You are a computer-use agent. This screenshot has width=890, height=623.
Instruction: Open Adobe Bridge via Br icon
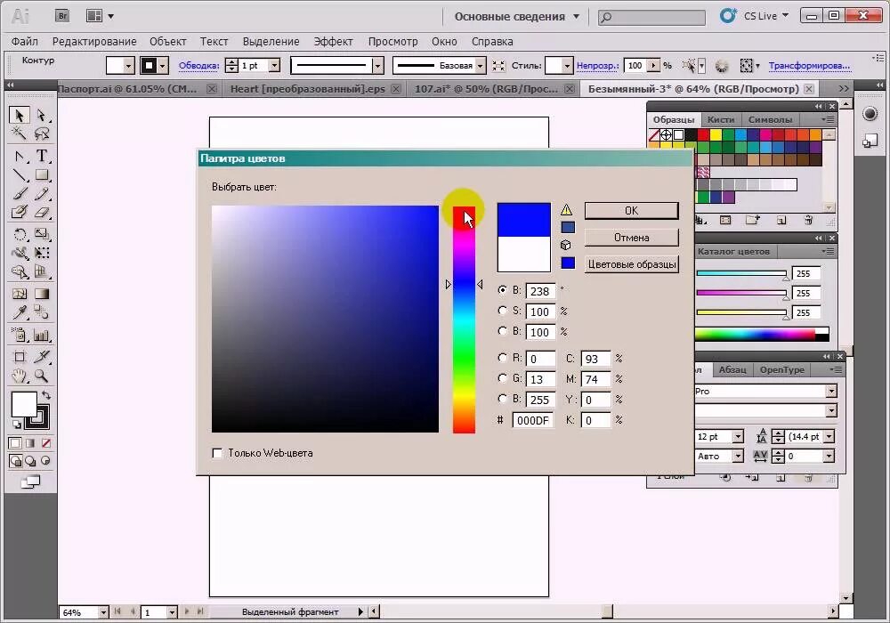[x=62, y=16]
